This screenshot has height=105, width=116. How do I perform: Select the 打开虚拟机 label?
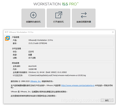[58, 22]
